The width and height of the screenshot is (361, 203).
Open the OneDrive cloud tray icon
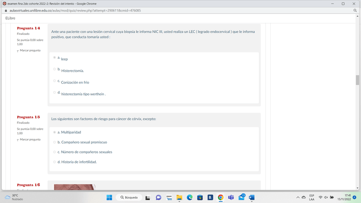pos(304,197)
